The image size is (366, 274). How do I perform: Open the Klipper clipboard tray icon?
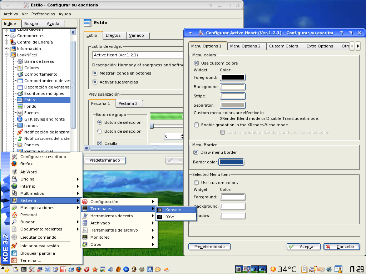point(304,269)
